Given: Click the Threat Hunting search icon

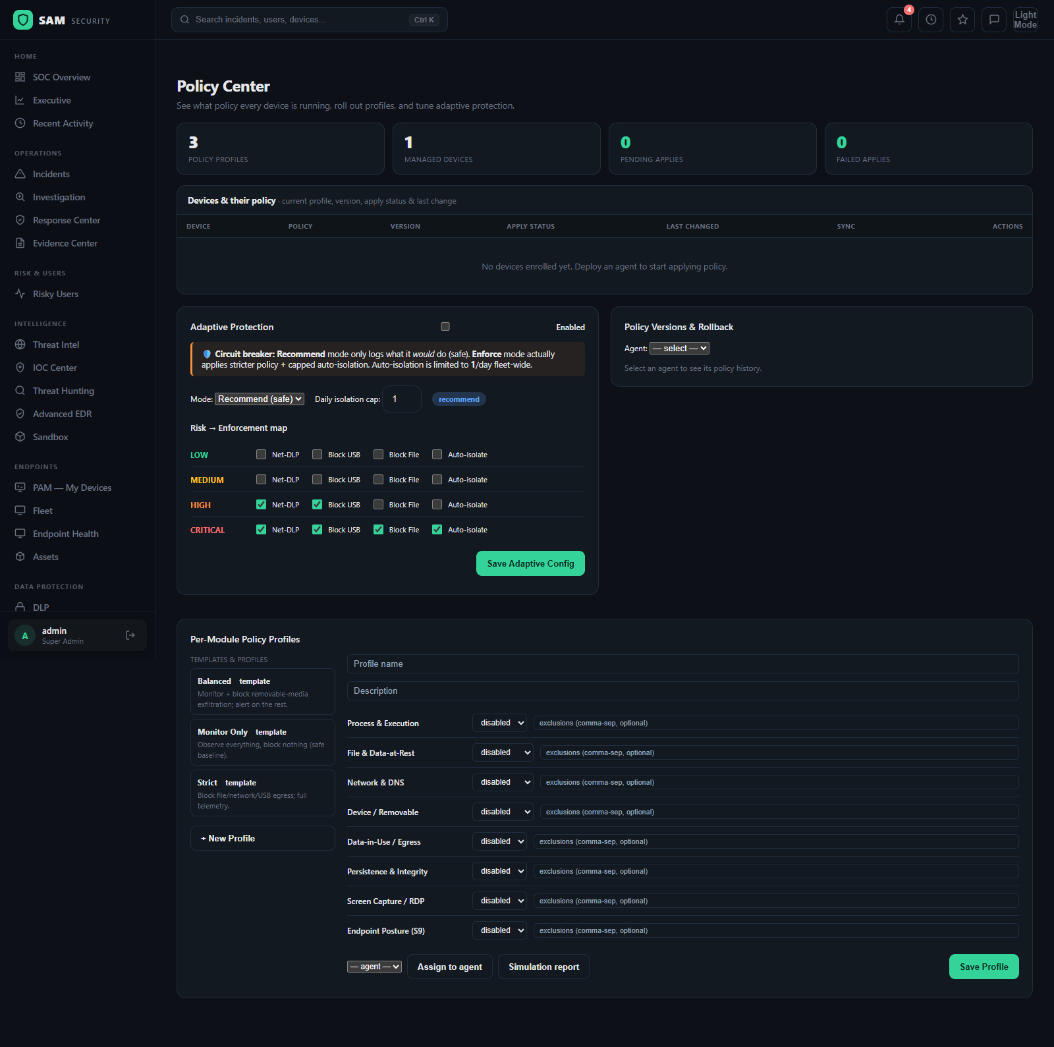Looking at the screenshot, I should [20, 391].
